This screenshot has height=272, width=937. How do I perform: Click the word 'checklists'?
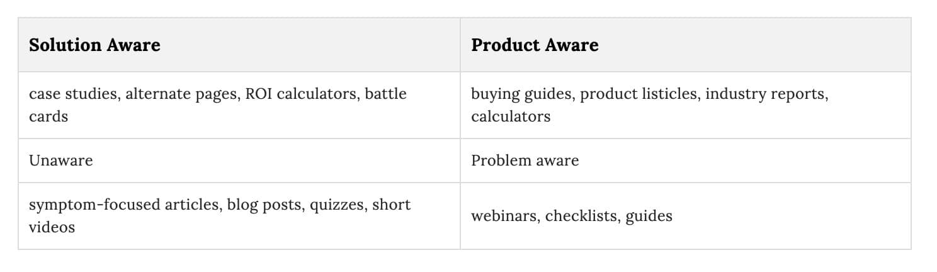581,216
